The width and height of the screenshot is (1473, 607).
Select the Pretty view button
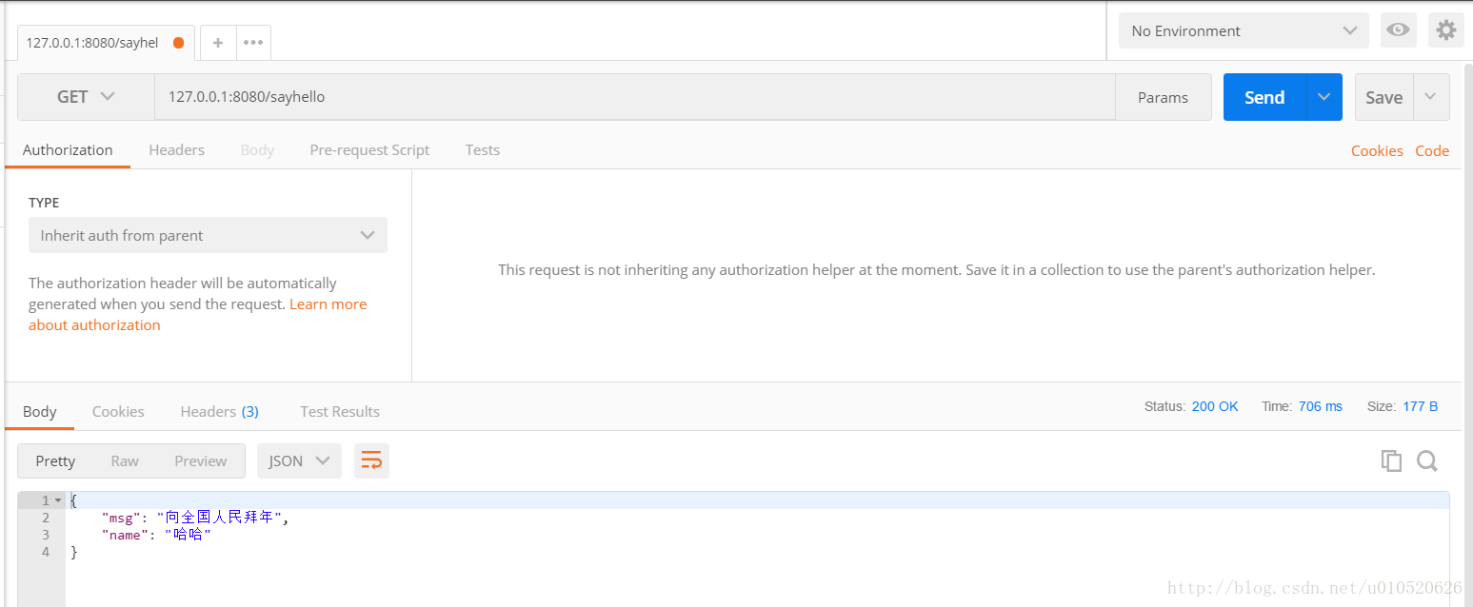55,460
